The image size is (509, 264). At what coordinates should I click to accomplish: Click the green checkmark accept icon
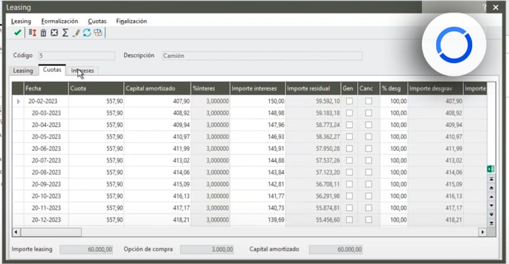point(18,33)
